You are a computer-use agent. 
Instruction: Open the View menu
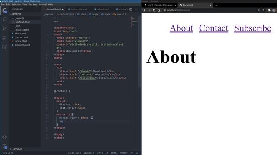click(x=25, y=4)
